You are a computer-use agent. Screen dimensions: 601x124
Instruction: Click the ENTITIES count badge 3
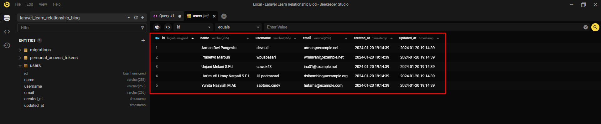tap(39, 40)
